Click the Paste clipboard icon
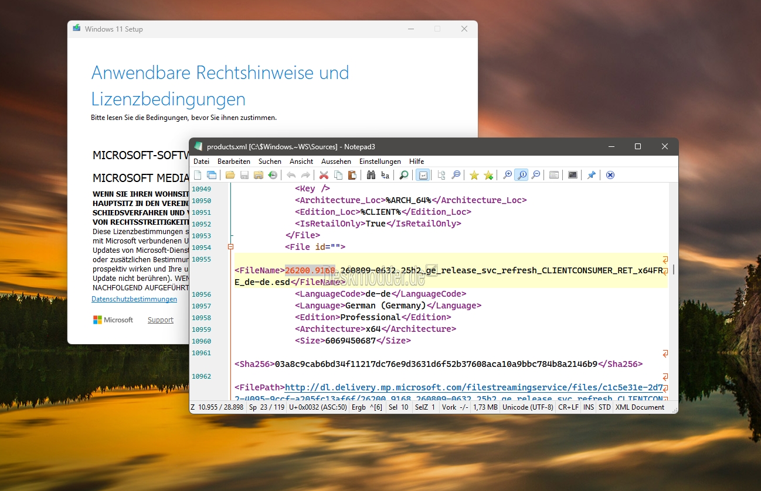The height and width of the screenshot is (491, 761). point(352,175)
